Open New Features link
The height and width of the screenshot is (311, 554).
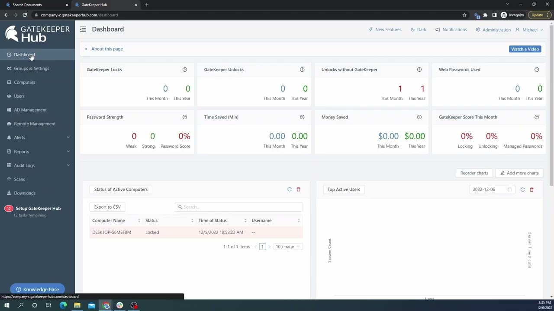click(x=385, y=30)
